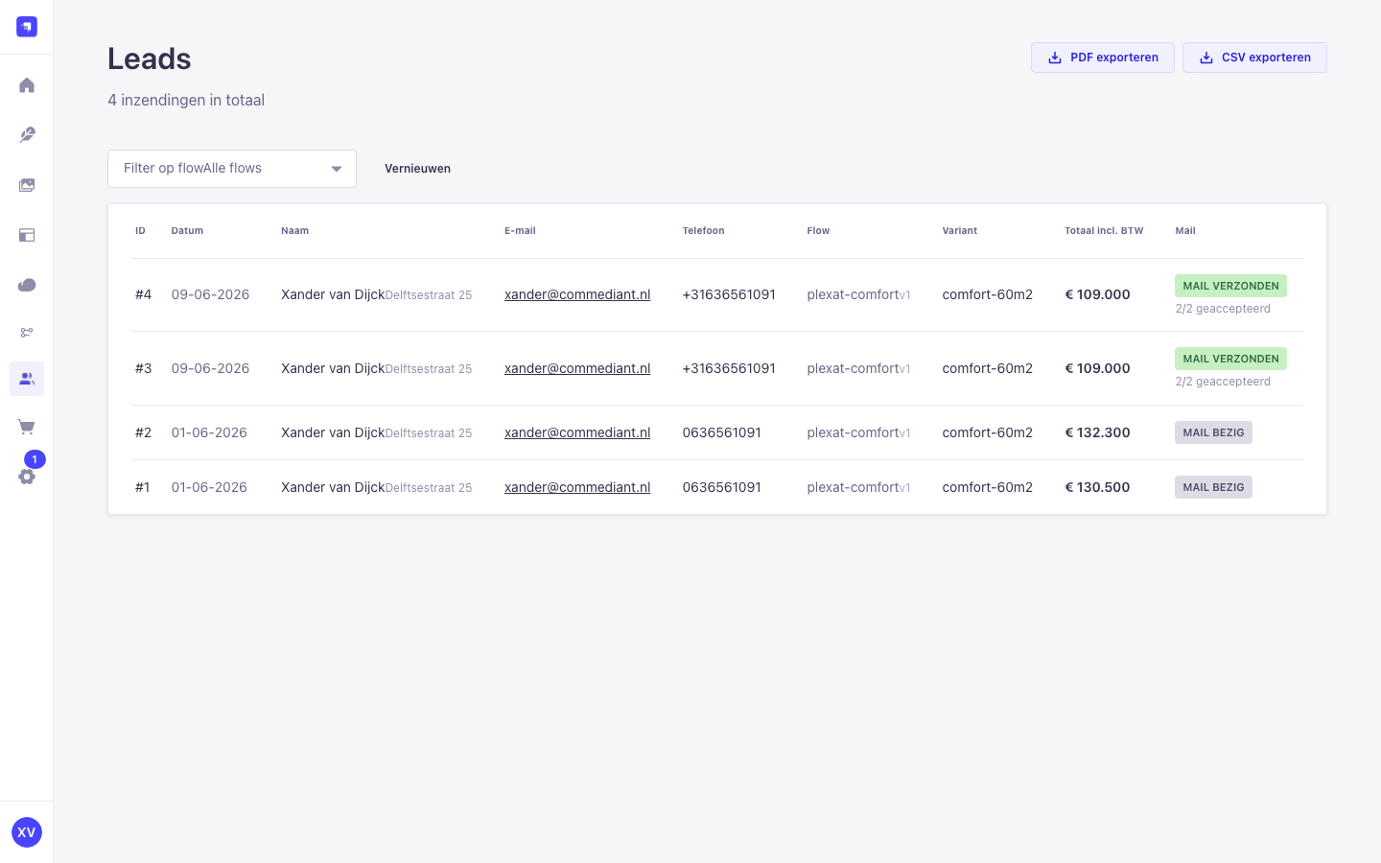Click the E-mail column header
Screen dimensions: 1381x863
coord(520,231)
